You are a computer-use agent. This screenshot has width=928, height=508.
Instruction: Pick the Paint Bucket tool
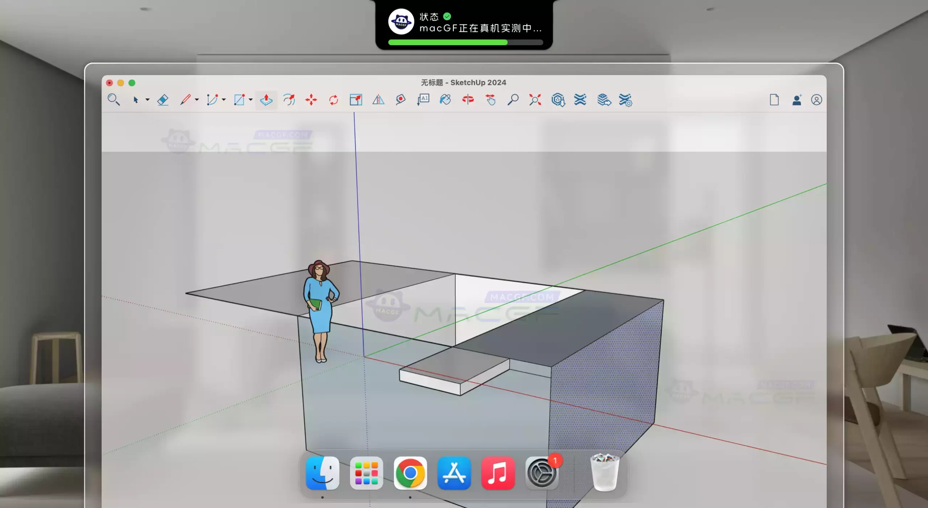(x=445, y=100)
